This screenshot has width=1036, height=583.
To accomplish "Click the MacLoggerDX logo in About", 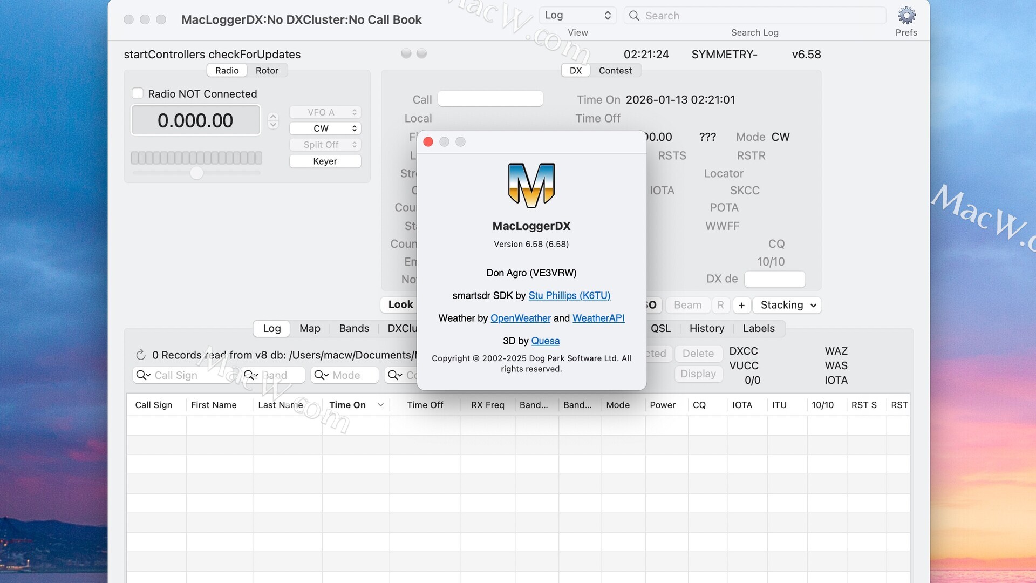I will pyautogui.click(x=531, y=185).
